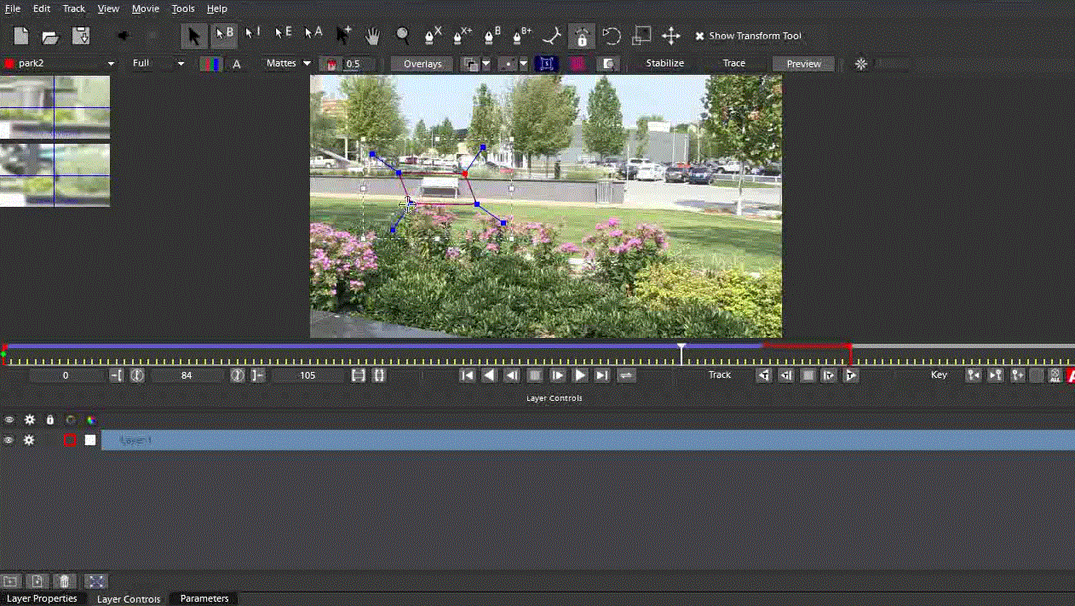Viewport: 1075px width, 606px height.
Task: Click the red color swatch of Layer 1
Action: pos(70,440)
